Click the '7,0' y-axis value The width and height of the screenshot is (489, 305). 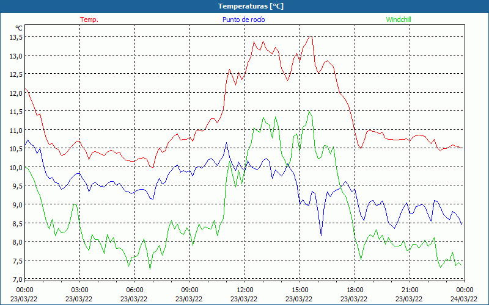tap(18, 279)
